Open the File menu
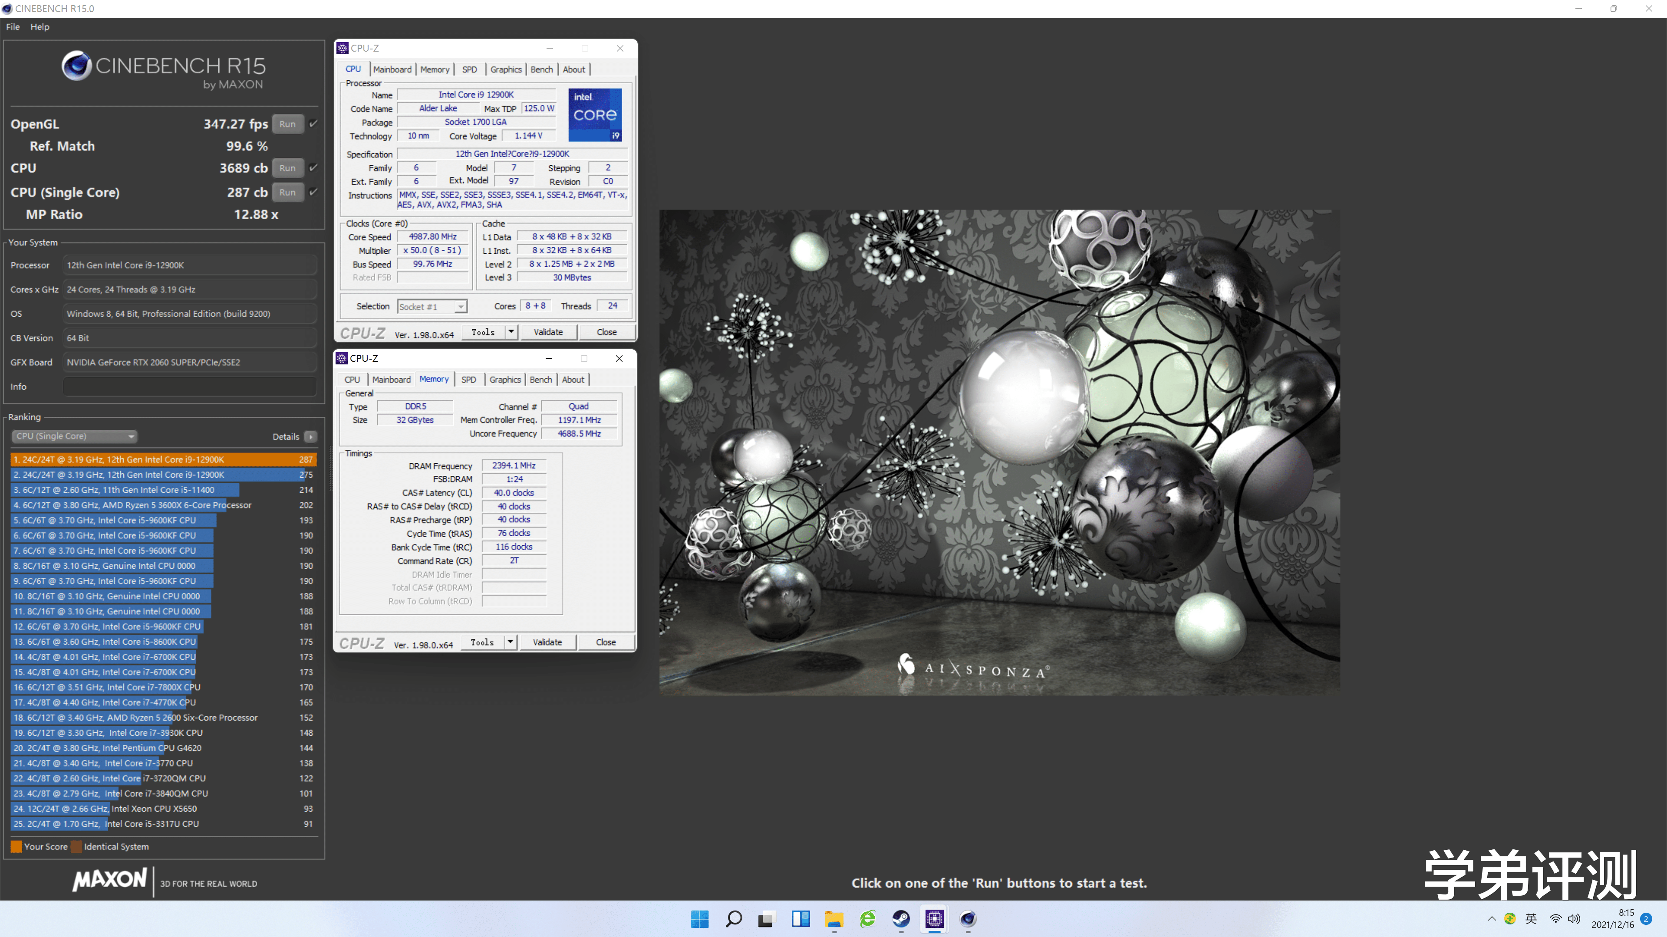 point(12,26)
